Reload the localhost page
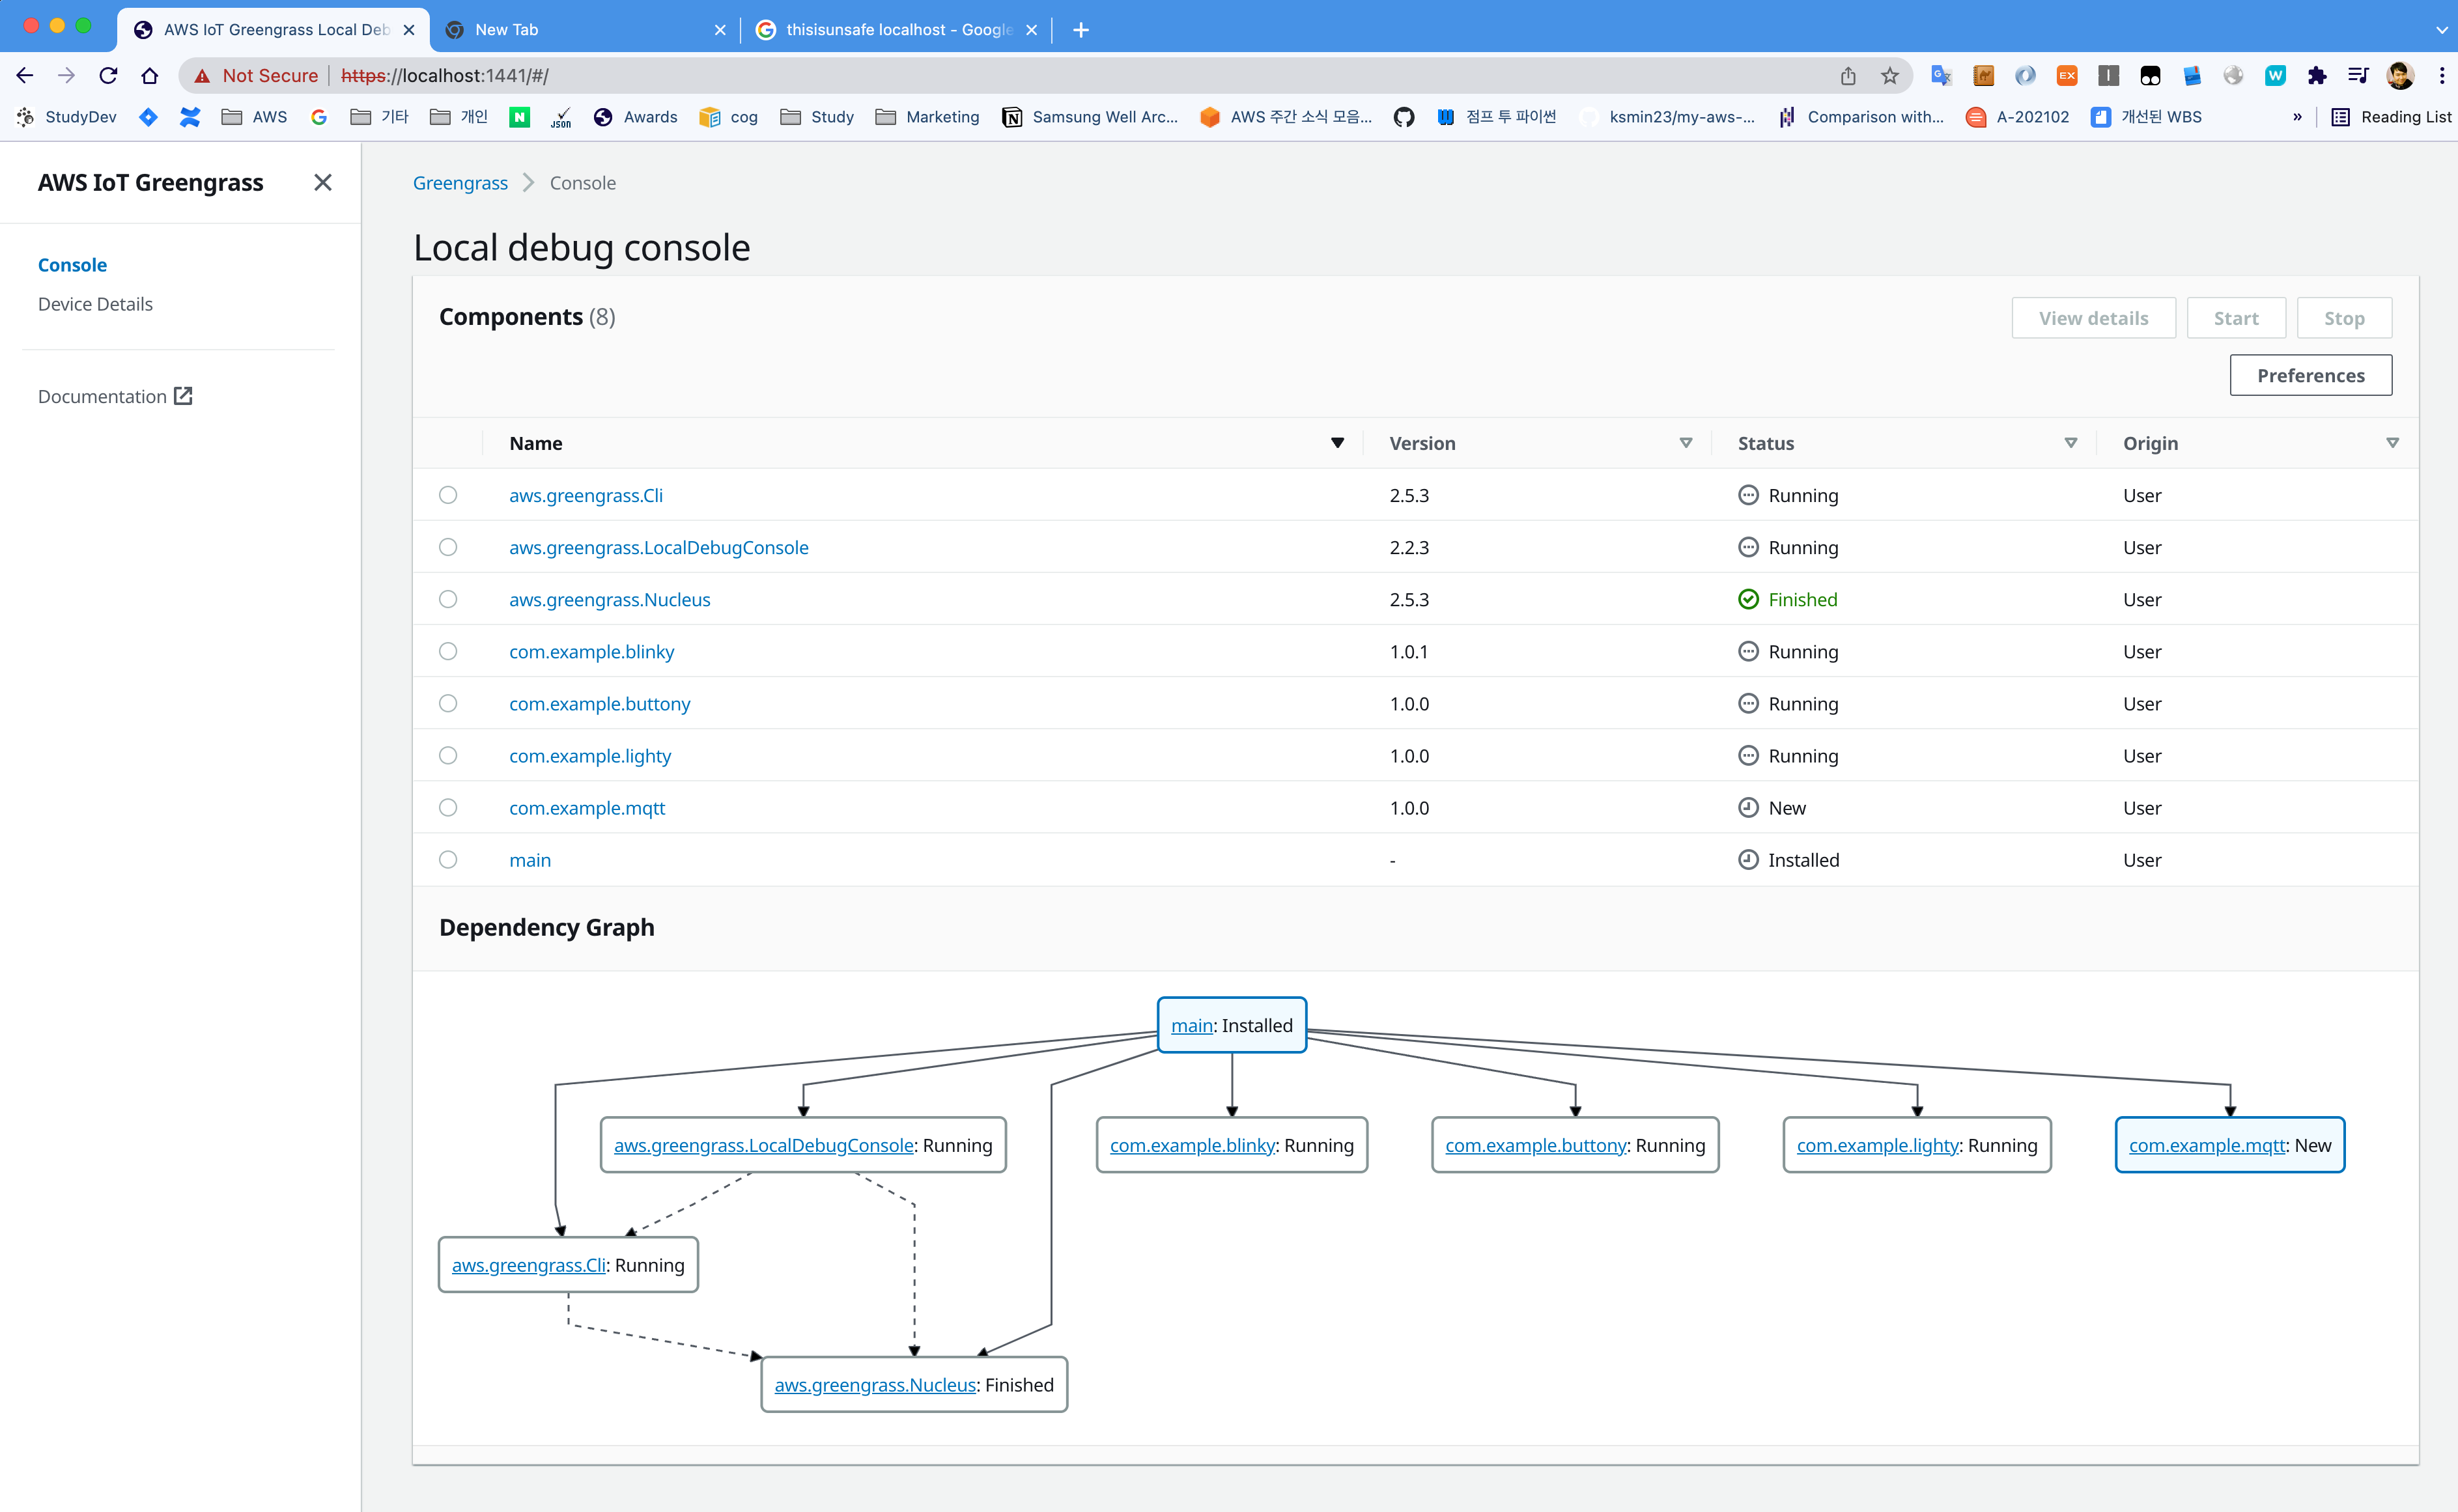Screen dimensions: 2458x1512 108,75
